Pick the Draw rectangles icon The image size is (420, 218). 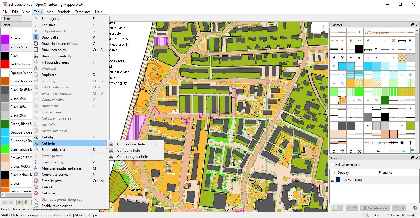36,50
